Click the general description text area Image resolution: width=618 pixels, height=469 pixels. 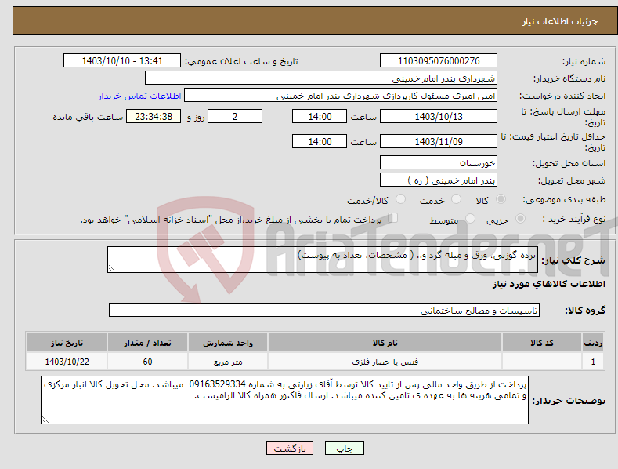click(323, 260)
